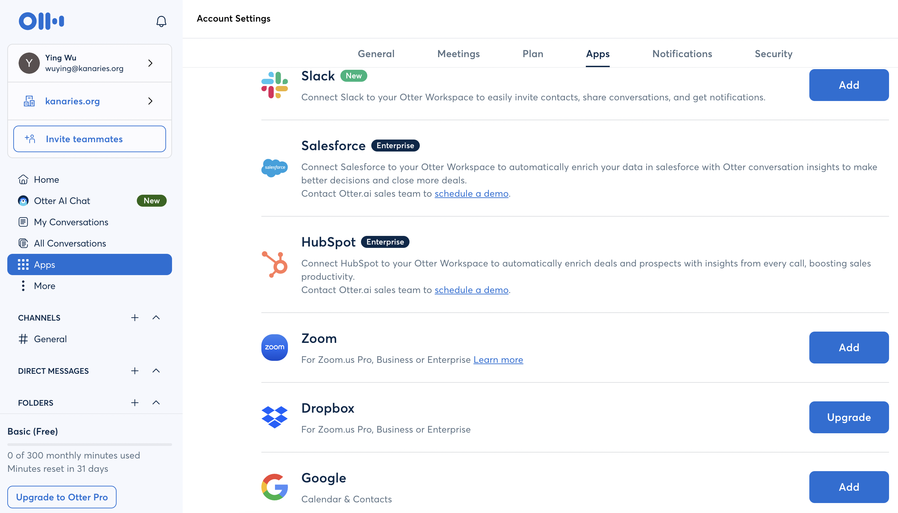The width and height of the screenshot is (898, 513).
Task: Collapse the Channels section
Action: 156,318
